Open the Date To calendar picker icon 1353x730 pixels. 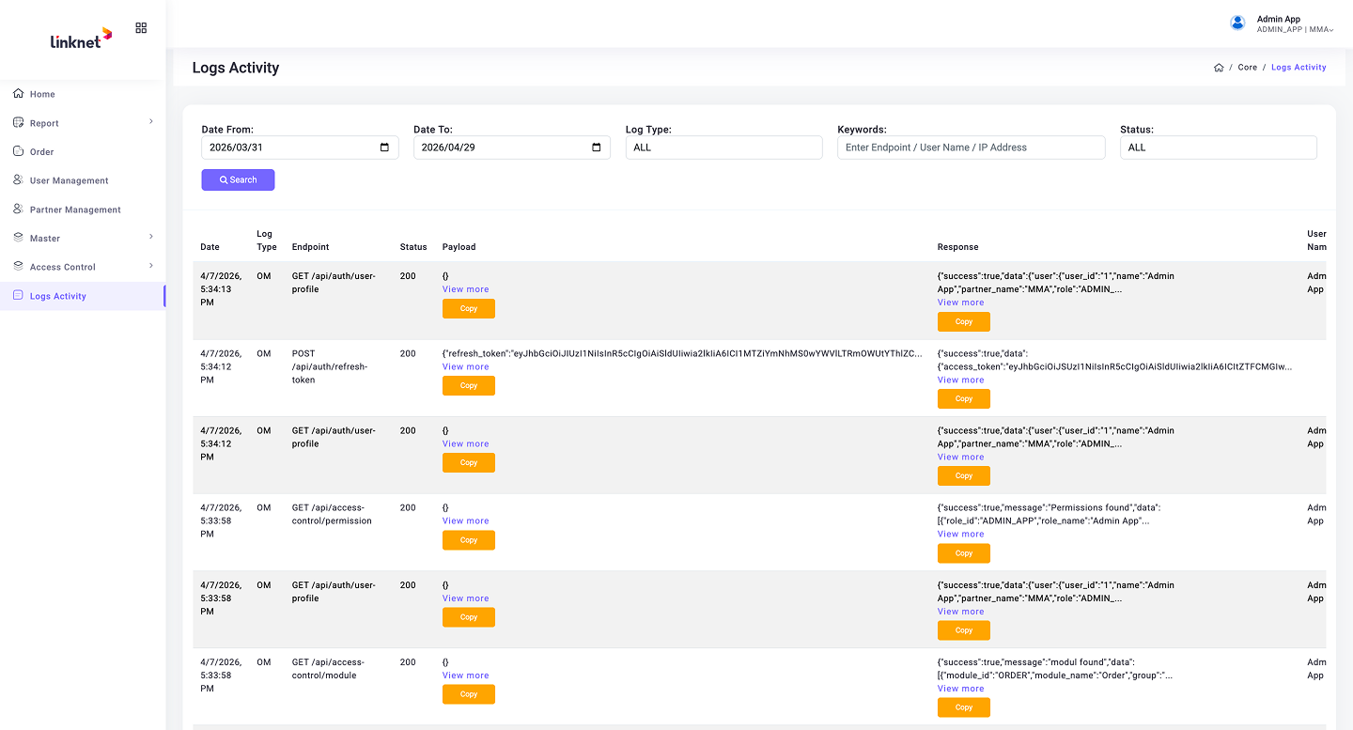597,148
